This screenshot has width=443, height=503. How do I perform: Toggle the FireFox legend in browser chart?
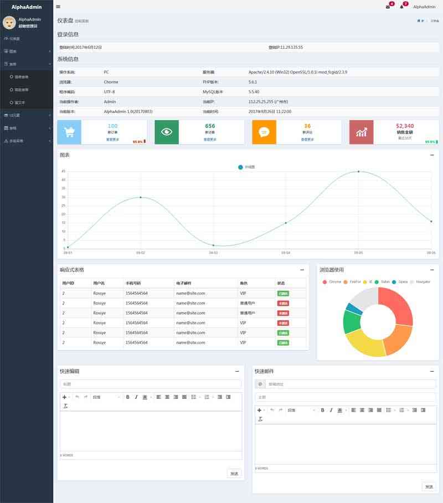(352, 282)
